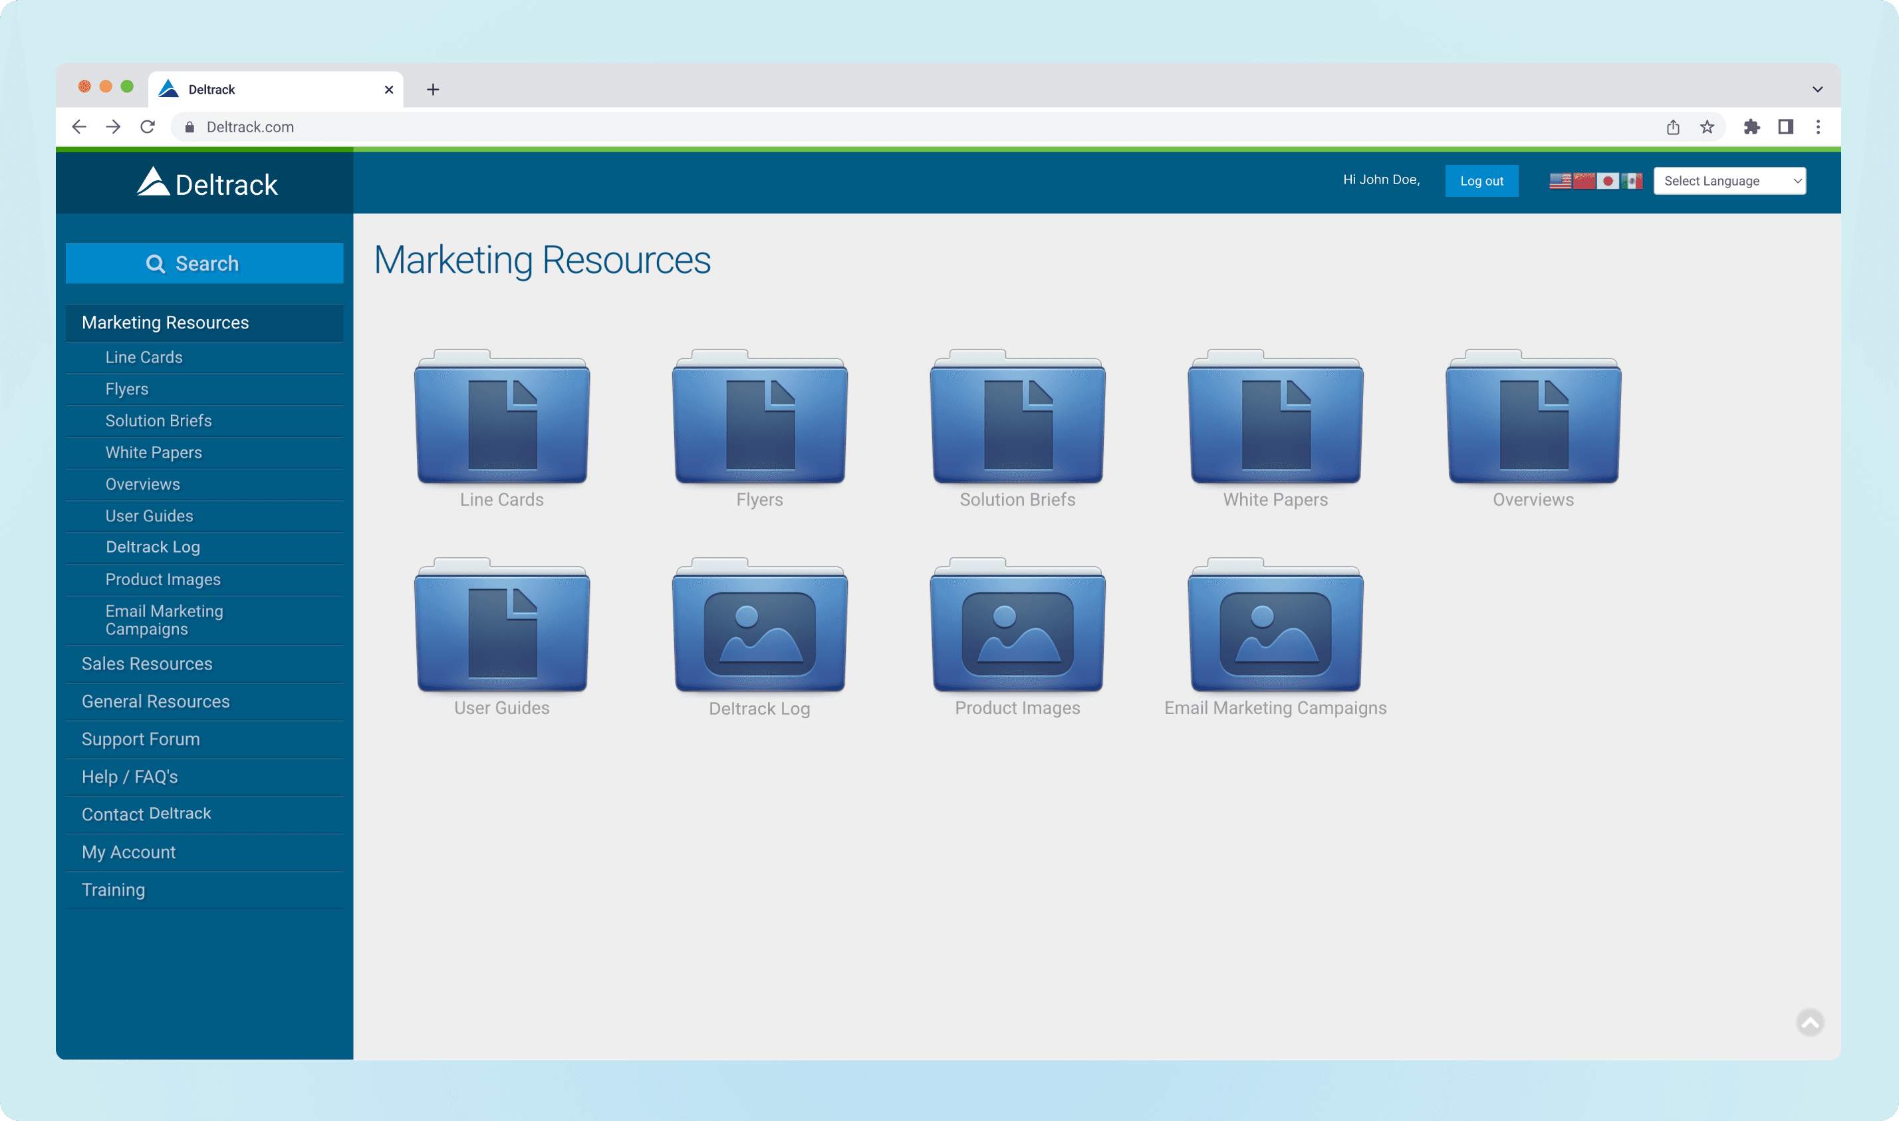Click the Log out button
This screenshot has height=1121, width=1899.
[1481, 182]
